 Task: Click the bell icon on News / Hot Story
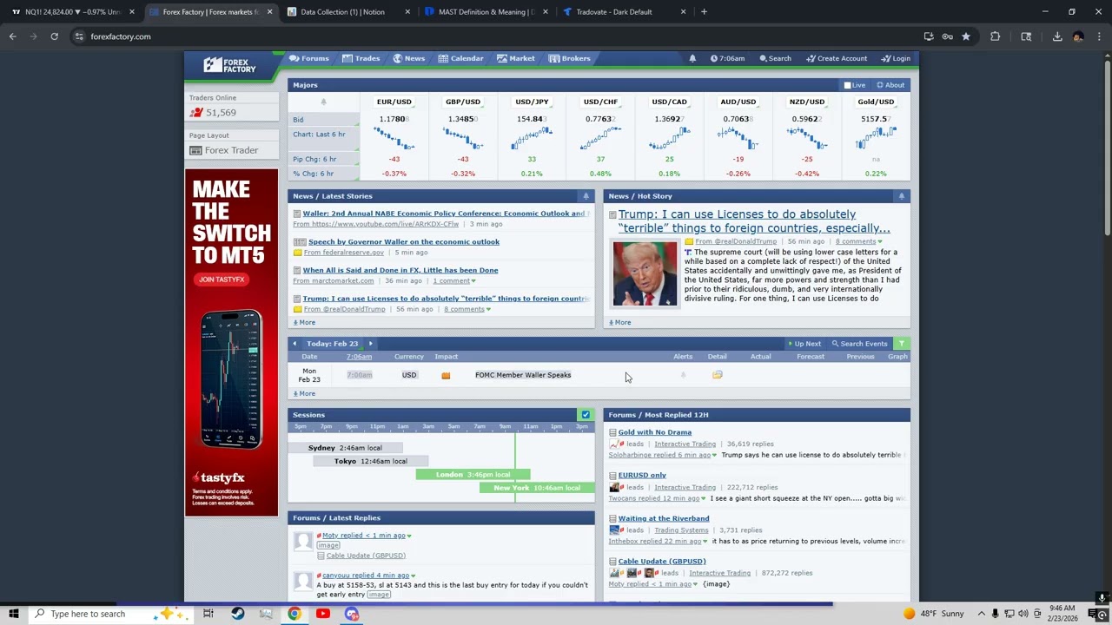tap(901, 196)
